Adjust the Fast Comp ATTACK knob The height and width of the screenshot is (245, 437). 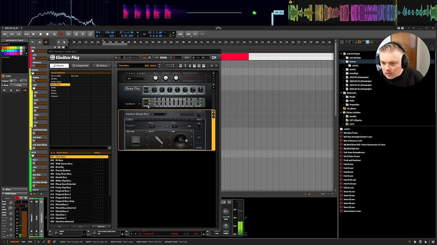point(166,78)
